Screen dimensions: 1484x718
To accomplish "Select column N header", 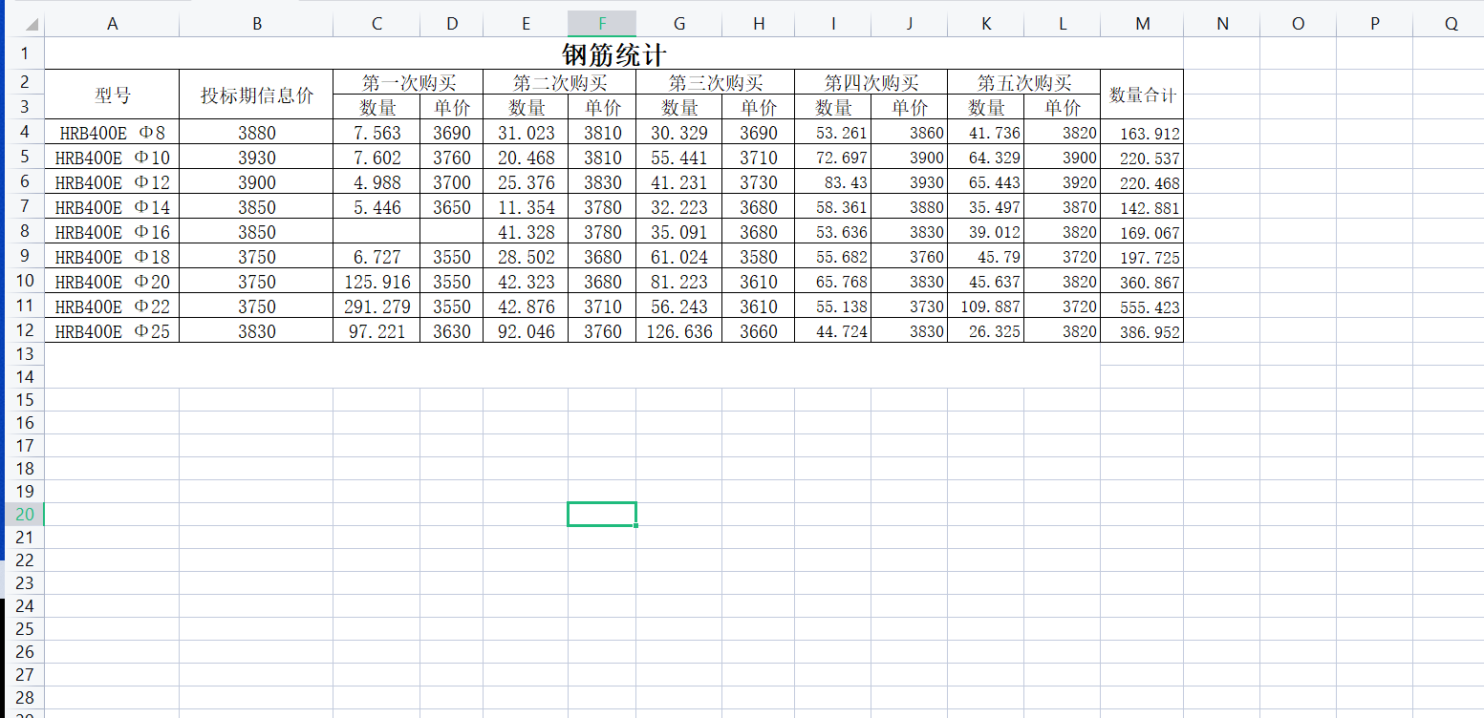I will point(1222,24).
